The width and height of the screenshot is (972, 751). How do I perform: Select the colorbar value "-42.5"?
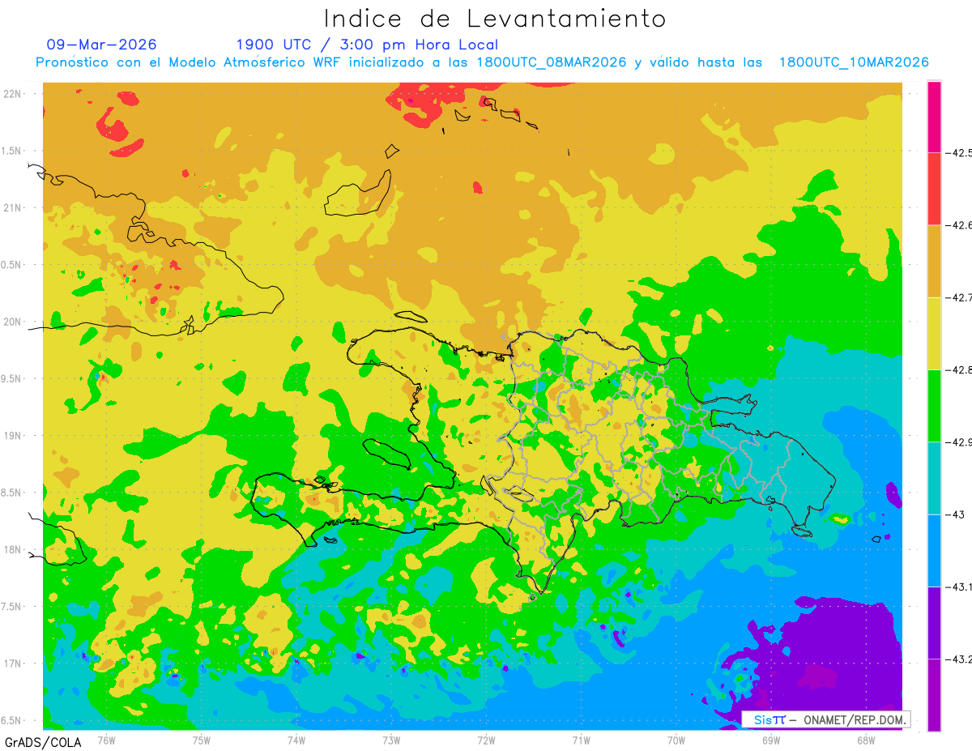pos(958,152)
